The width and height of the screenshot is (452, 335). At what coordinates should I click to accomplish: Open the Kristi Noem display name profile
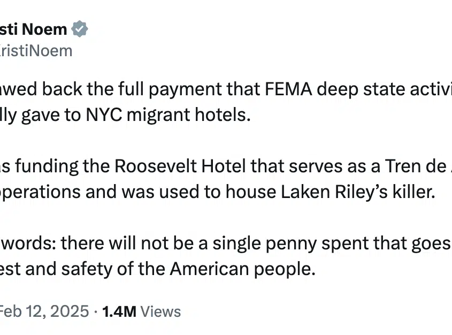(x=34, y=29)
